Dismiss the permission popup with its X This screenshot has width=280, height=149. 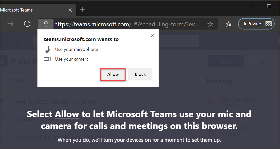tap(152, 36)
